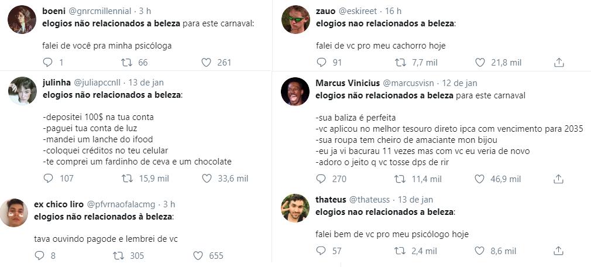The image size is (591, 267).
Task: Share thateus's tweet
Action: tap(559, 251)
